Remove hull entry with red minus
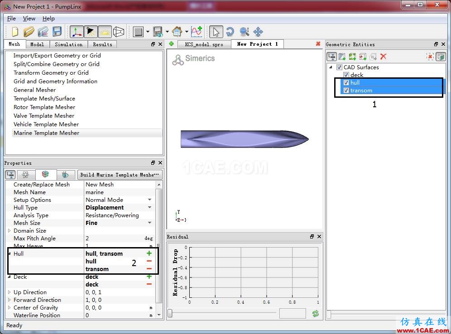Screen dimensions: 451x334 (x=149, y=261)
